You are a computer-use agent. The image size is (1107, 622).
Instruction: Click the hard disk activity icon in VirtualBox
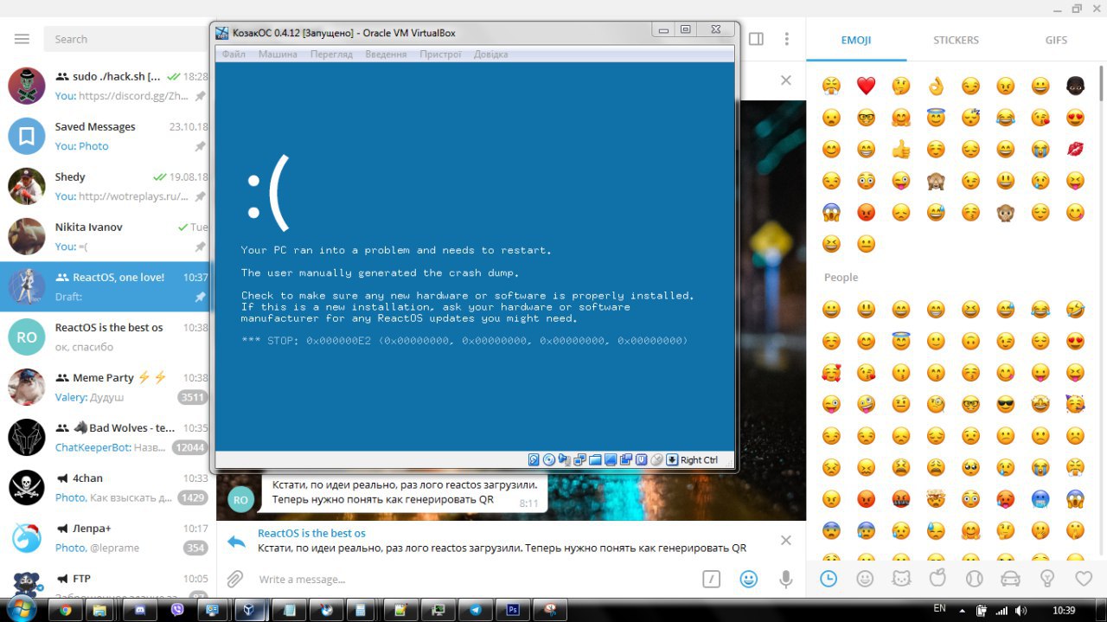coord(534,459)
